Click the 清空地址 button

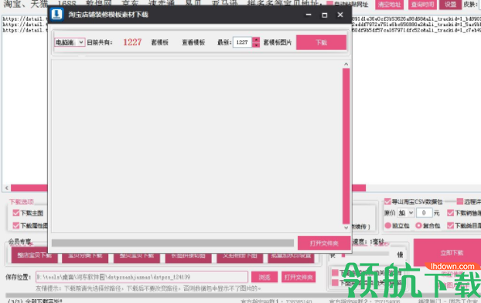coord(389,5)
